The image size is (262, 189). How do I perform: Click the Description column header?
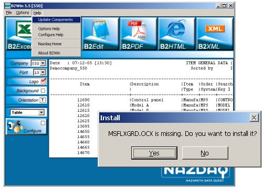145,84
